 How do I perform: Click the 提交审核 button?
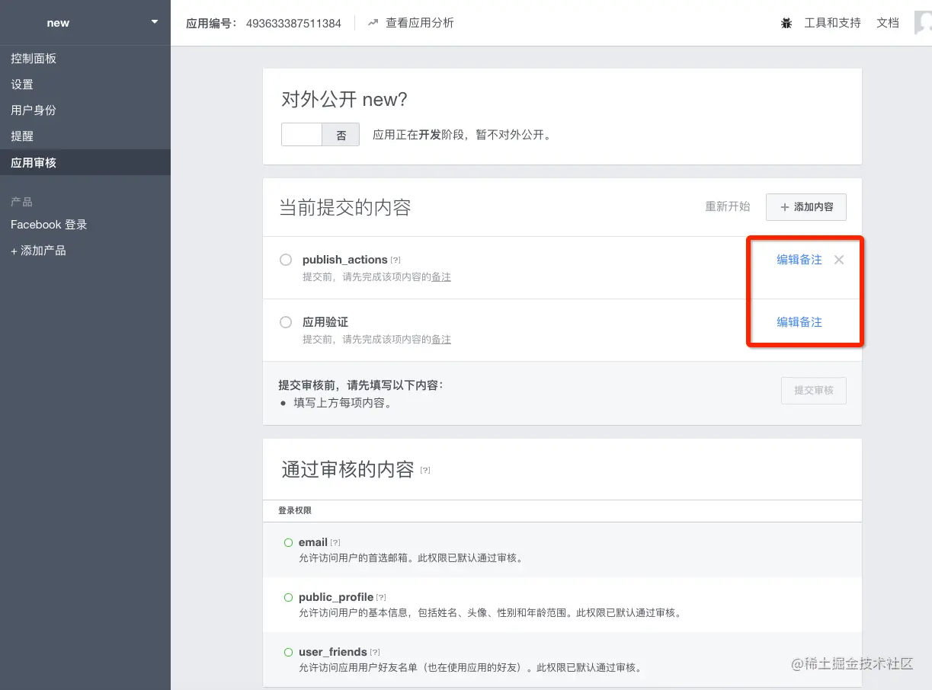[x=814, y=390]
